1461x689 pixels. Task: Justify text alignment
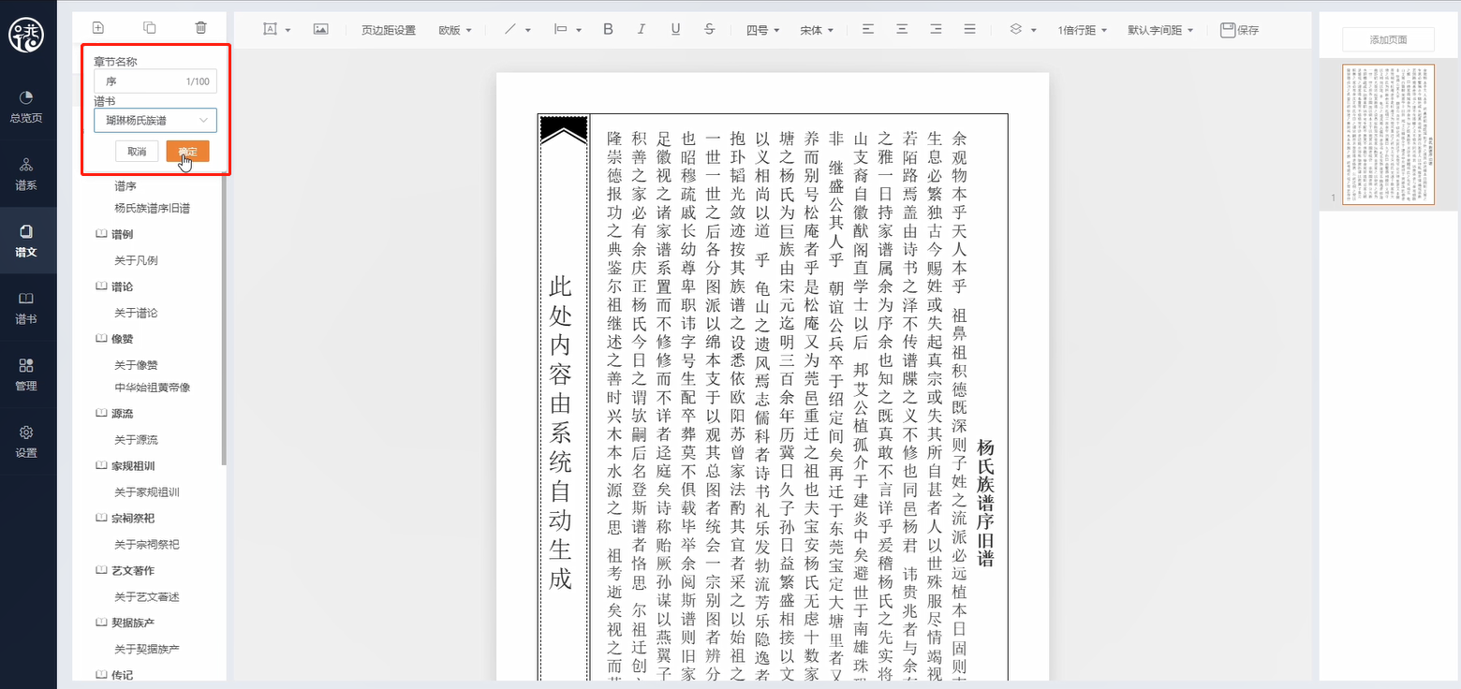coord(970,30)
